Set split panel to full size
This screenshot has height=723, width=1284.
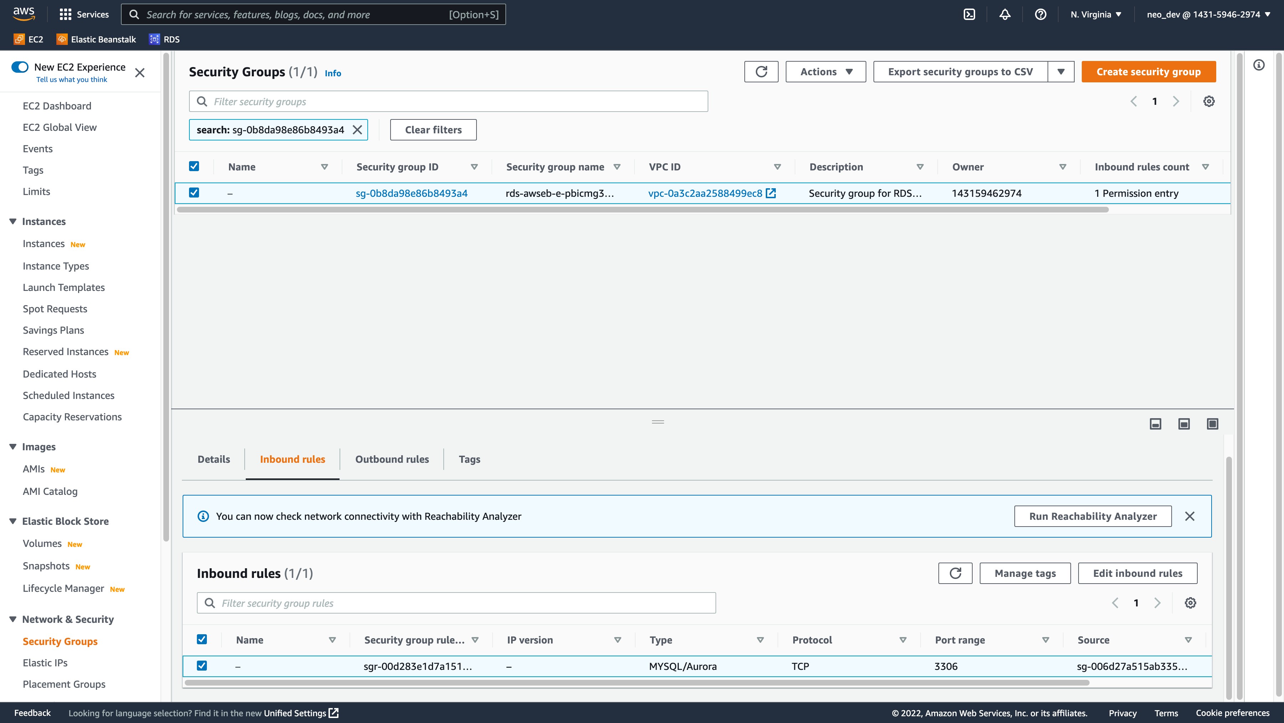click(1212, 424)
